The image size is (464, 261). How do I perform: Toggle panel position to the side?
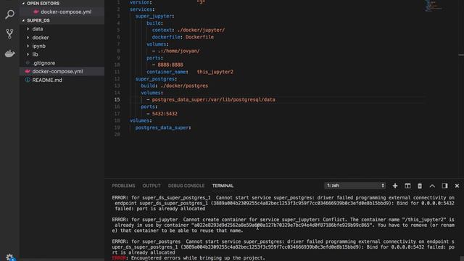coord(444,186)
